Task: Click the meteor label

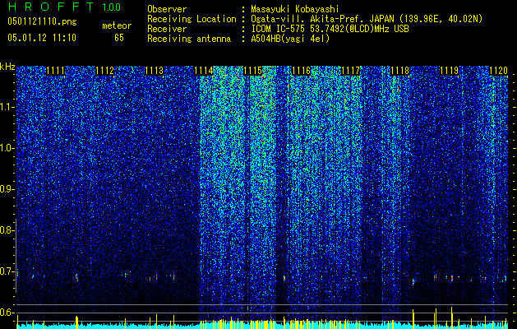Action: click(x=117, y=25)
